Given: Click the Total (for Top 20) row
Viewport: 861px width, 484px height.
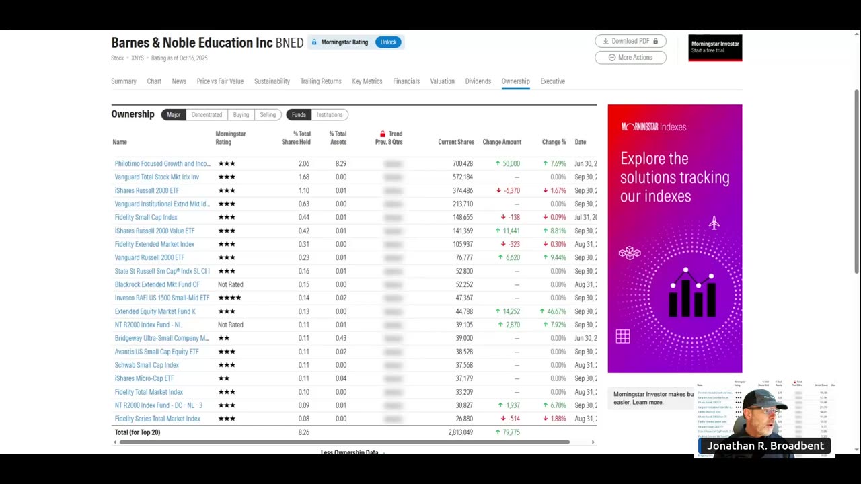Looking at the screenshot, I should [x=354, y=432].
